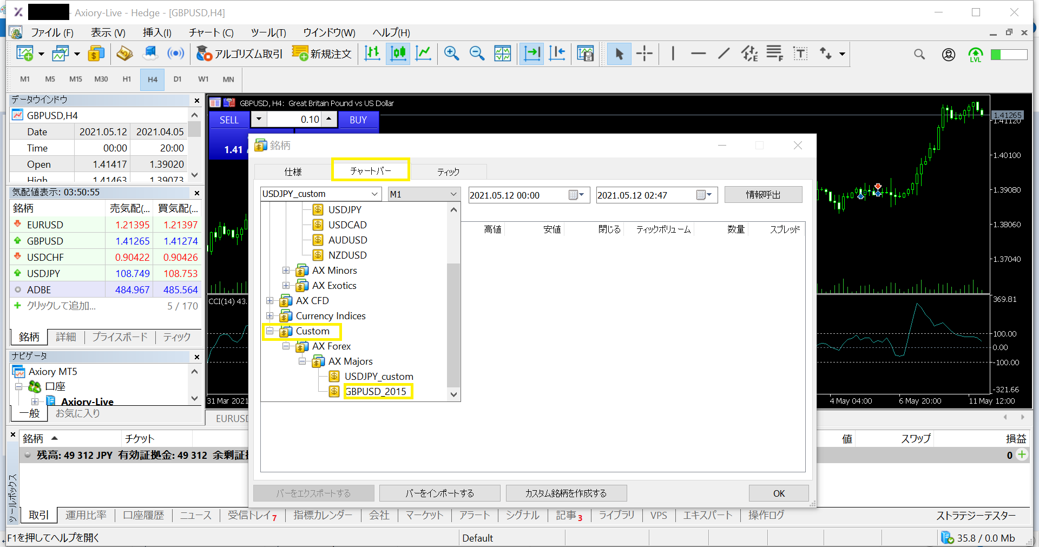Screen dimensions: 1039x547
Task: Select the M5 timeframe
Action: [x=50, y=79]
